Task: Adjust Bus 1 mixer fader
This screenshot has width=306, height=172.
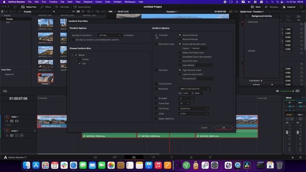Action: tap(297, 132)
